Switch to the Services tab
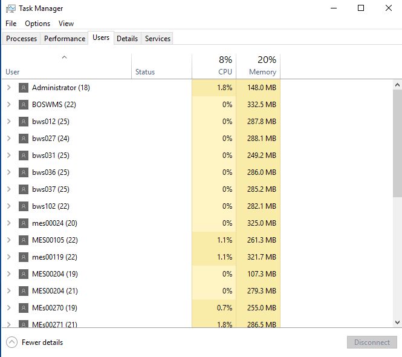Viewport: 402px width, 357px height. click(x=158, y=39)
